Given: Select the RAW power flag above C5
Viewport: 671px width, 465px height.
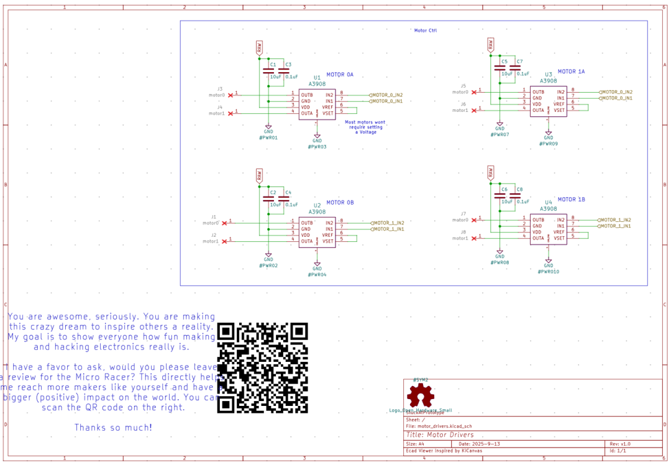Looking at the screenshot, I should click(x=490, y=45).
